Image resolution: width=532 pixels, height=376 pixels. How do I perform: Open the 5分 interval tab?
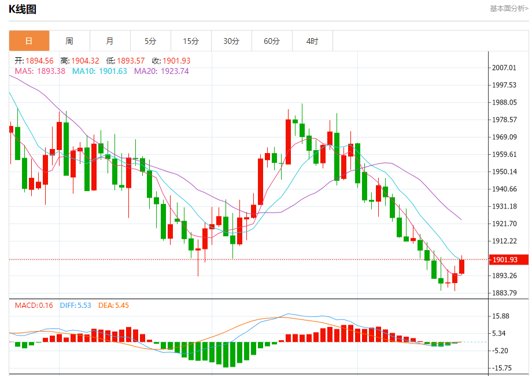coord(150,41)
